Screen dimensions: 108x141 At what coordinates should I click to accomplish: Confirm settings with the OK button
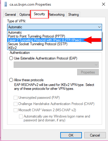pyautogui.click(x=71, y=135)
